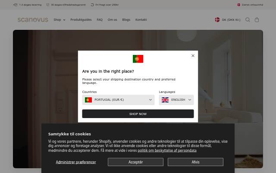Open the FAQ page
Viewport: 276px width, 173px height.
100,19
